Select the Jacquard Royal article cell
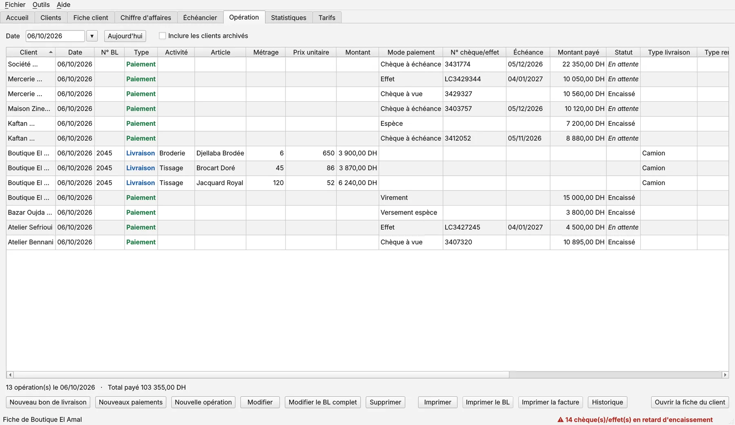 220,183
